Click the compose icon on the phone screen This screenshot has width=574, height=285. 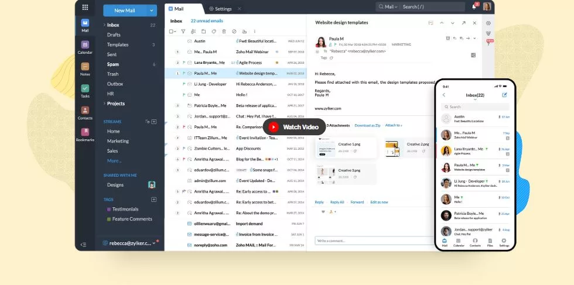pos(504,95)
